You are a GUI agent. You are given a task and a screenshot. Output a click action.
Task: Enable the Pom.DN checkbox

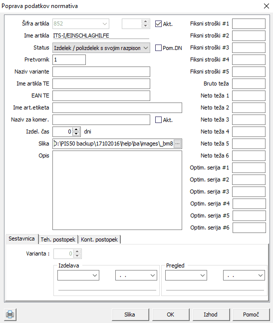[158, 48]
